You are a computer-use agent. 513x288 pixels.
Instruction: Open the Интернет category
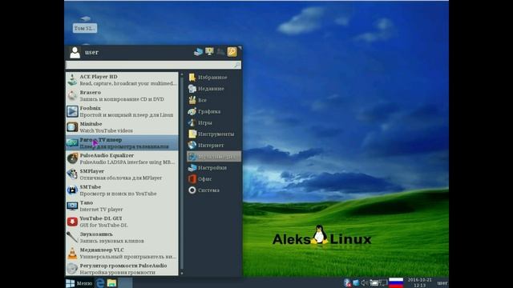(x=214, y=145)
